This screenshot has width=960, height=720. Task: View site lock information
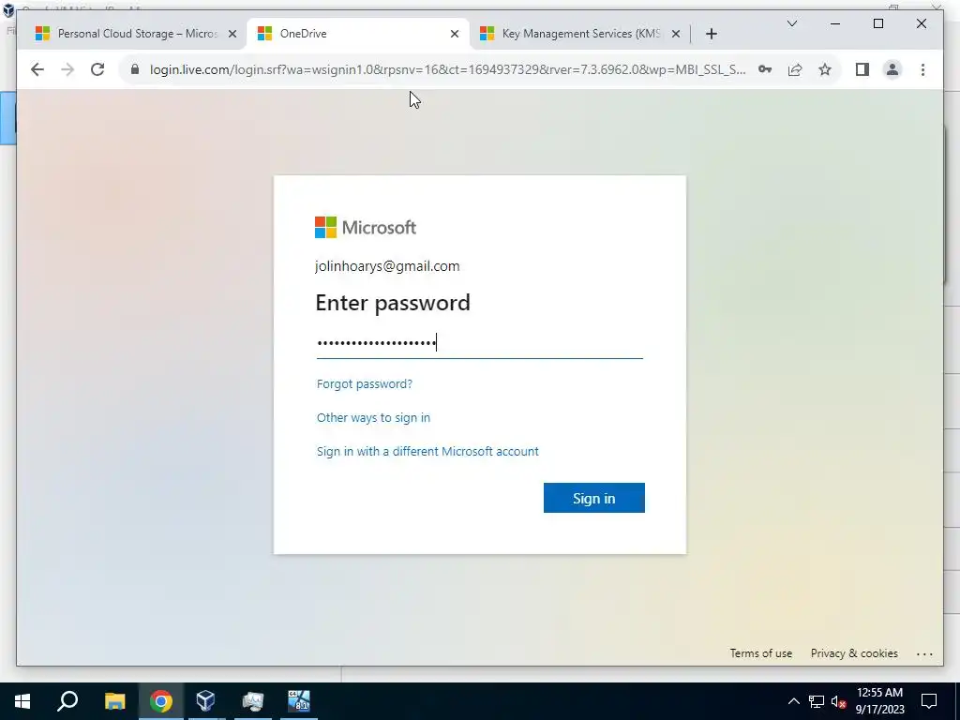coord(135,69)
